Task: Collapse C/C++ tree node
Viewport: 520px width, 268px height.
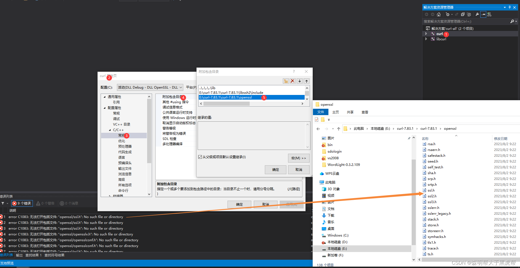Action: [x=110, y=130]
